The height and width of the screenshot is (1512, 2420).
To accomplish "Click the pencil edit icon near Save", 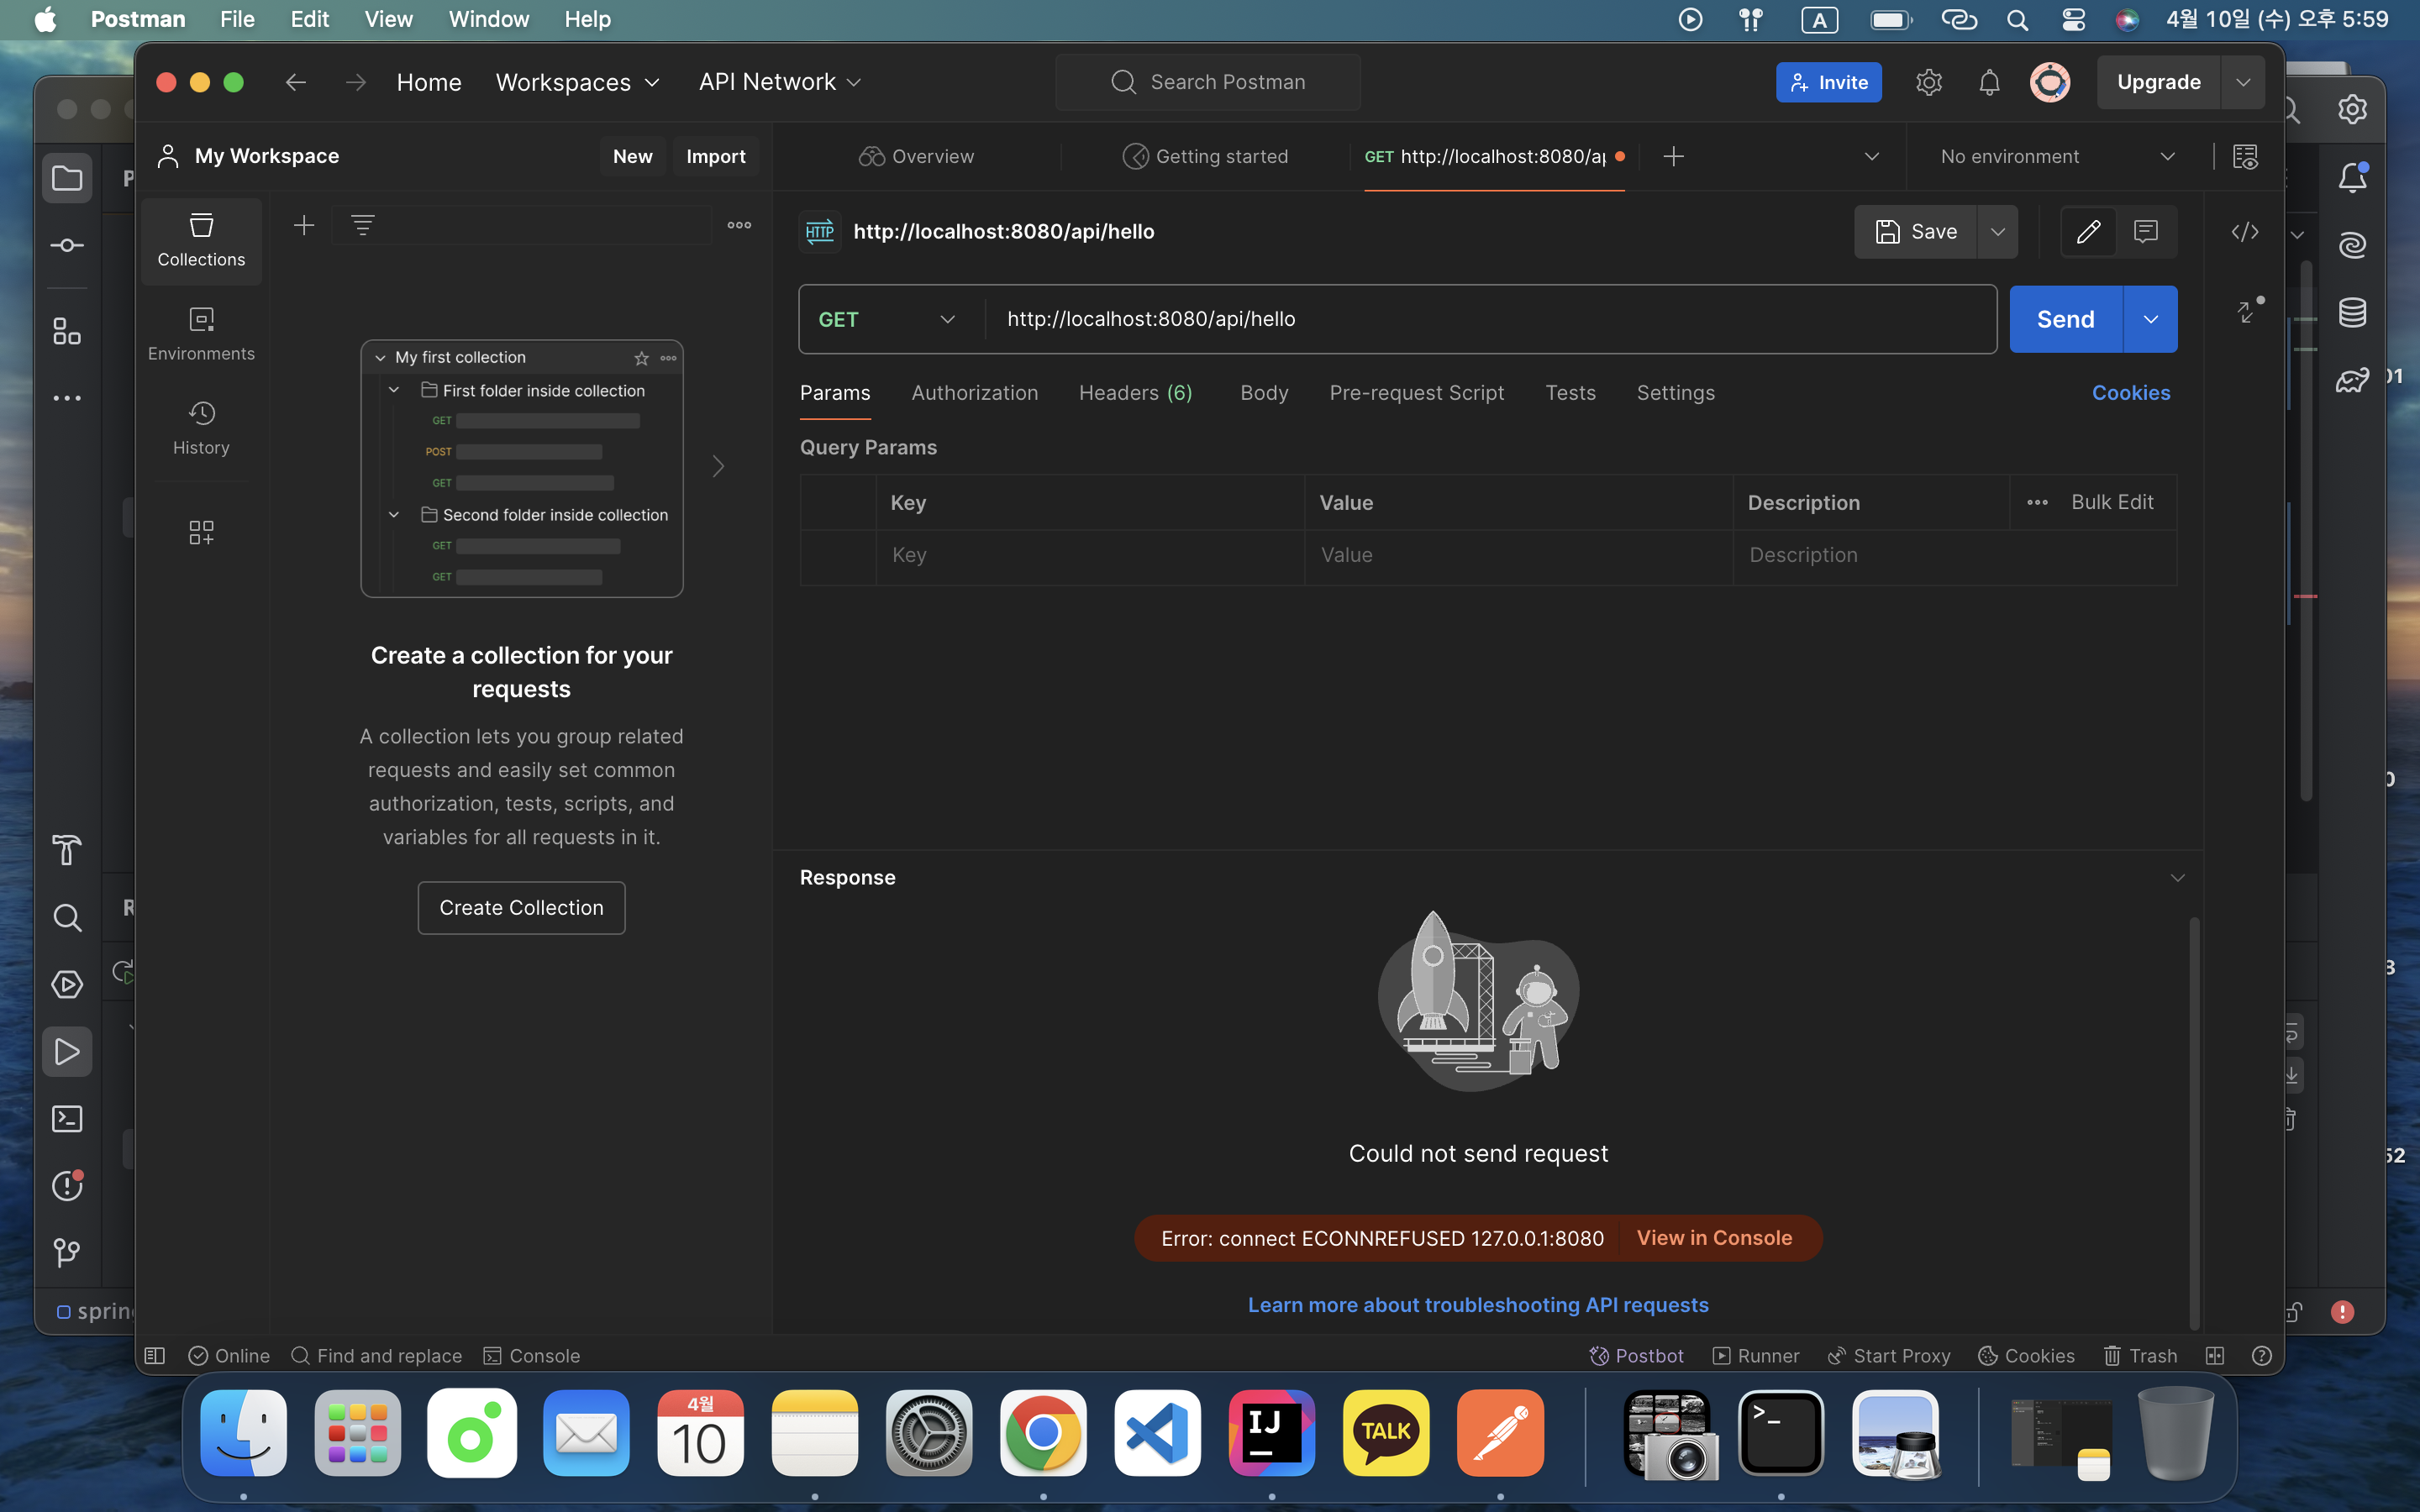I will [2088, 232].
